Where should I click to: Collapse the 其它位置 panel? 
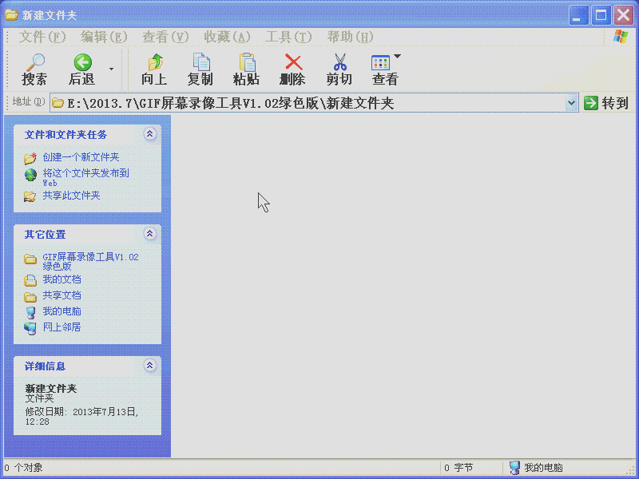click(149, 233)
